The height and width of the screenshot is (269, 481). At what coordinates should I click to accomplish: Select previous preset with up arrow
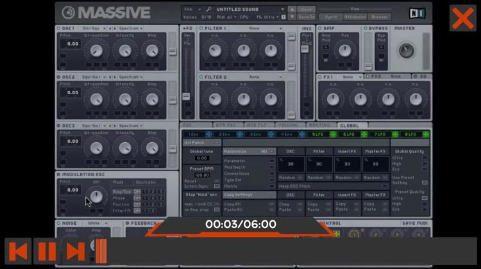(292, 10)
